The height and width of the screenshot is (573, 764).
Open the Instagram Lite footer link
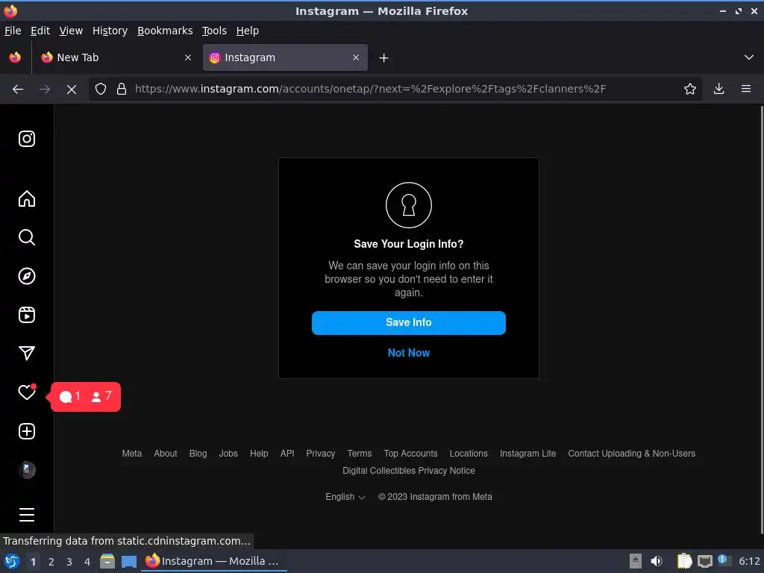coord(527,454)
